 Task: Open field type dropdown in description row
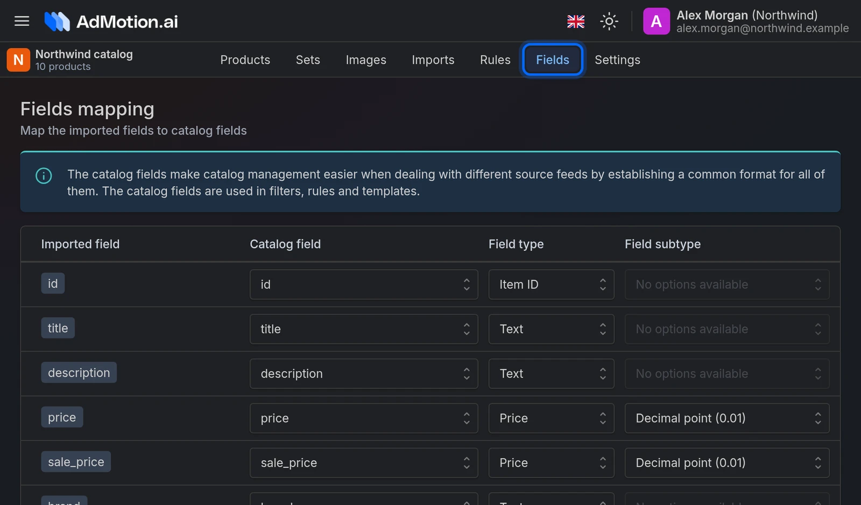pyautogui.click(x=551, y=374)
